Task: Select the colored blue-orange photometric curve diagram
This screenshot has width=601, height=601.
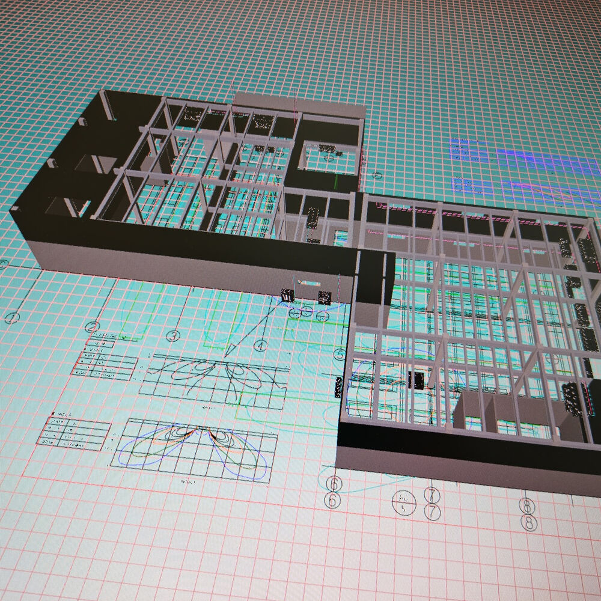Action: coord(195,451)
